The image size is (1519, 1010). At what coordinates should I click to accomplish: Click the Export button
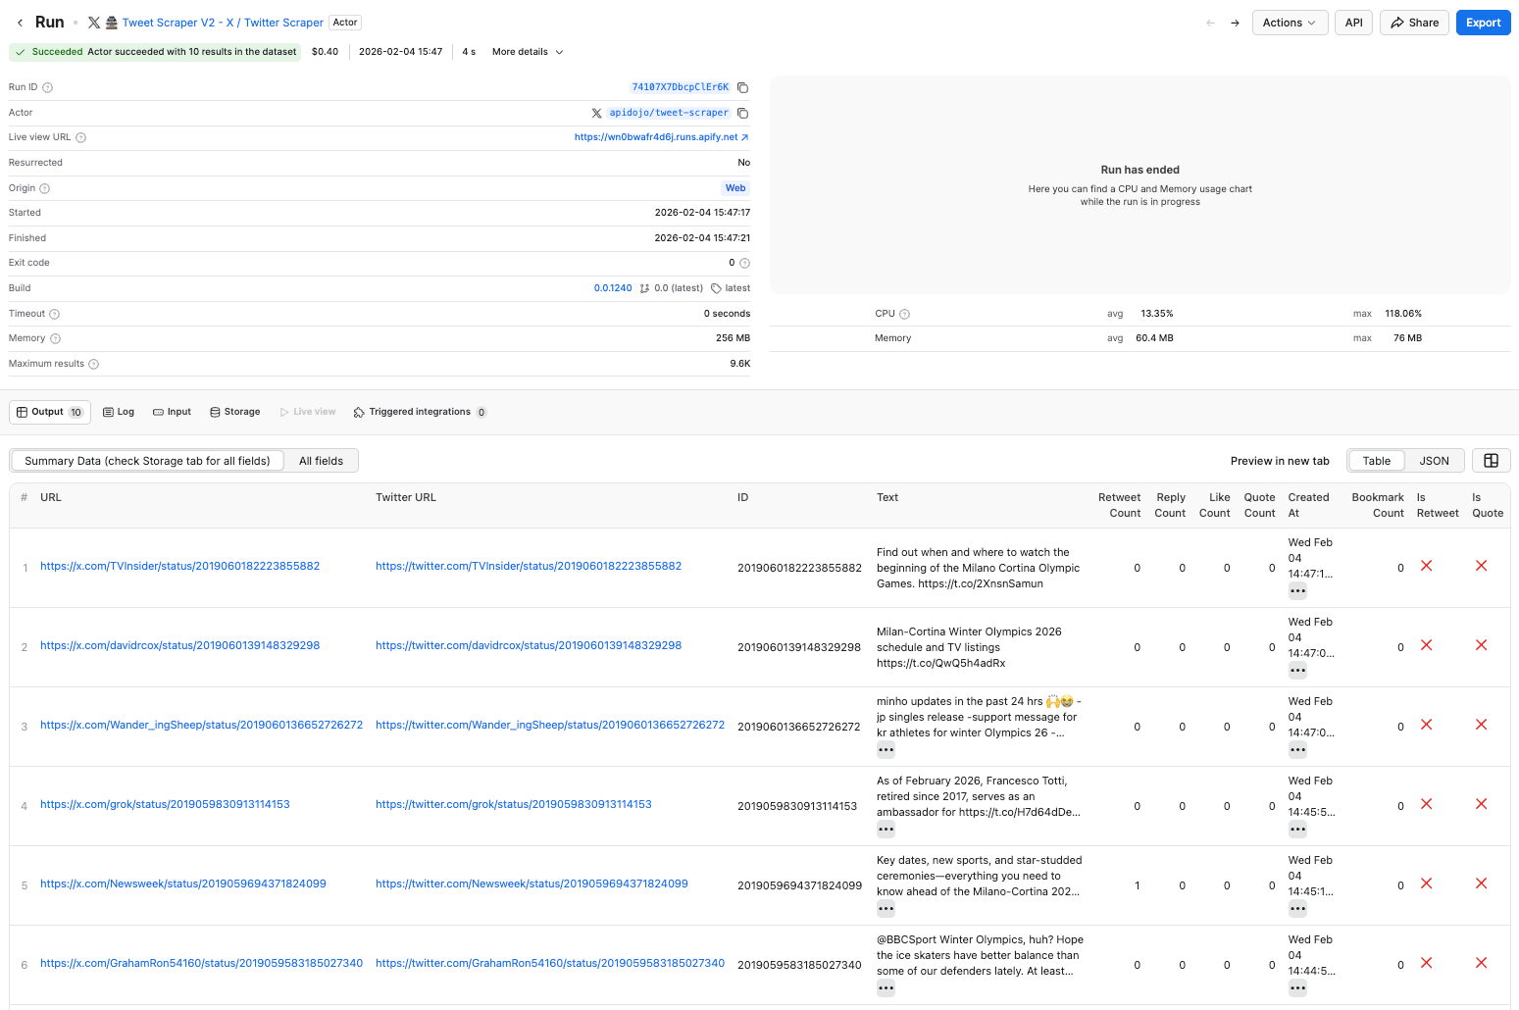point(1483,22)
